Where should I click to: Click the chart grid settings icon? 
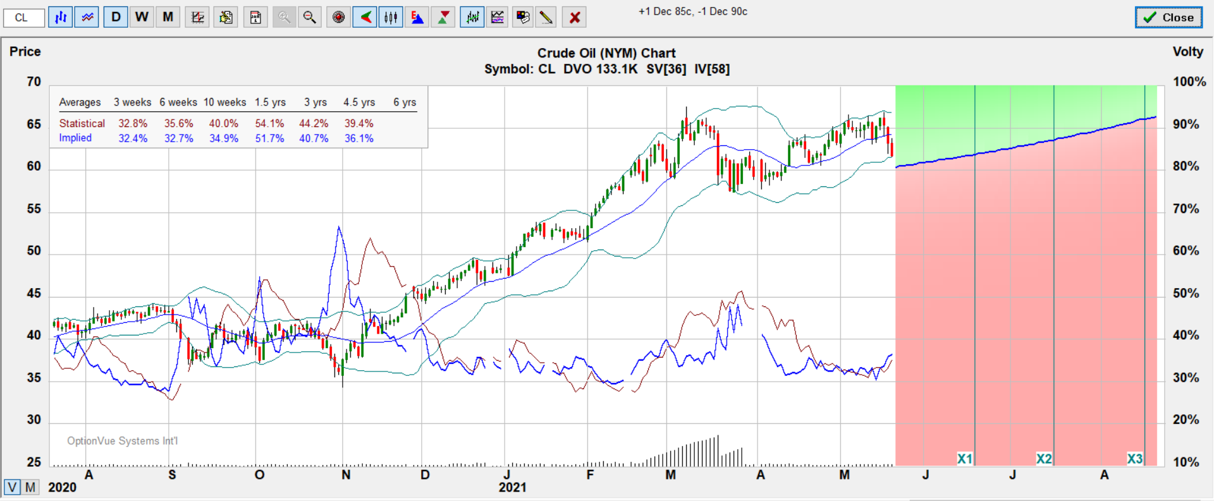[x=197, y=17]
